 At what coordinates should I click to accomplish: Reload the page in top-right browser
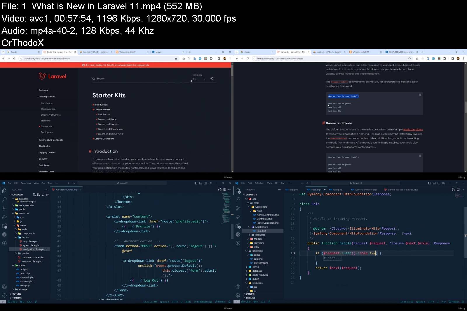248,59
